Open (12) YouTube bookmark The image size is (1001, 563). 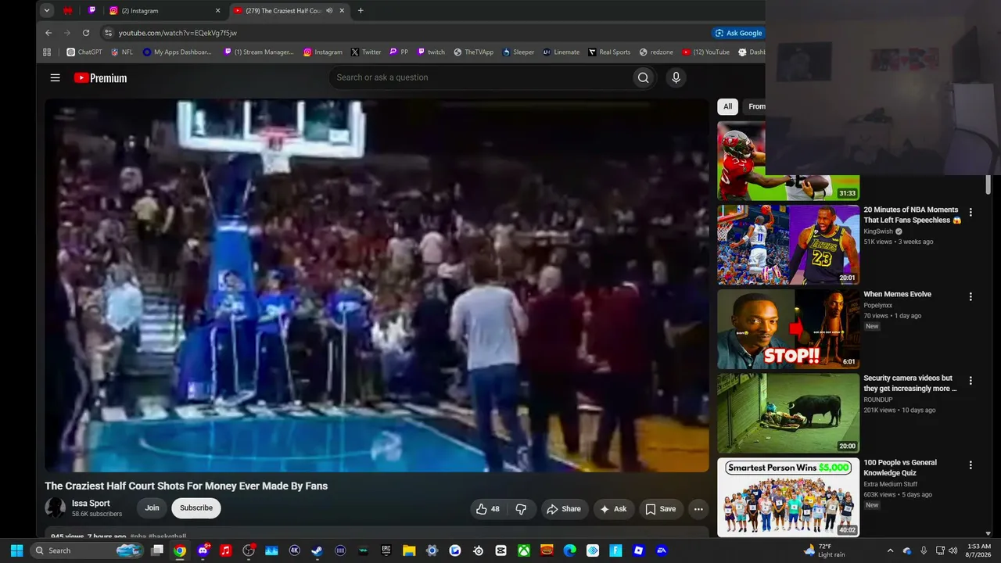click(705, 52)
